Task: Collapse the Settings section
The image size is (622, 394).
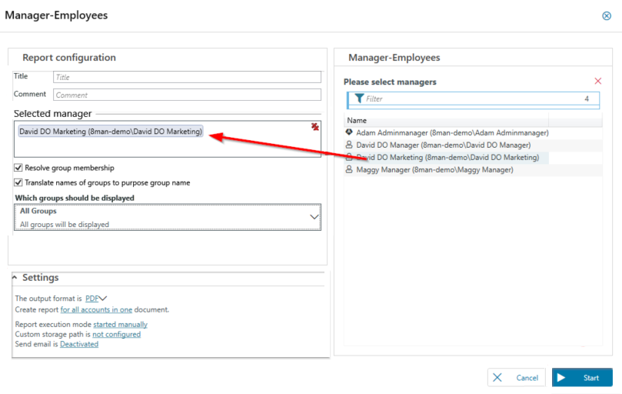Action: click(16, 278)
